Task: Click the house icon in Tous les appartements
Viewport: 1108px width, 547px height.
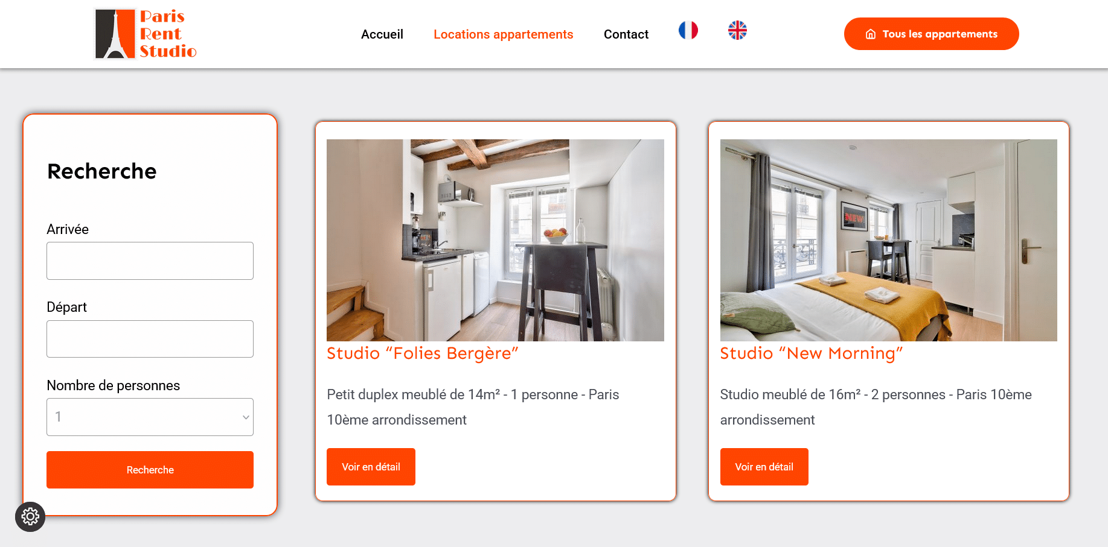Action: [870, 34]
